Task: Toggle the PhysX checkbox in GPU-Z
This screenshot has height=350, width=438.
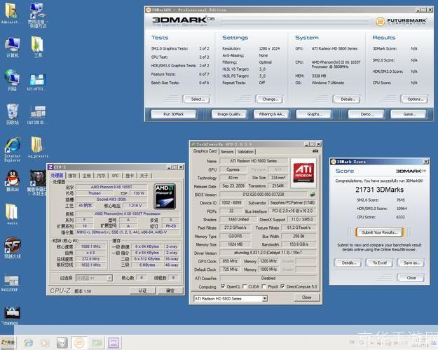Action: click(264, 286)
